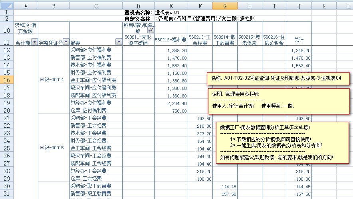Click the 总计 column header cell

[299, 40]
